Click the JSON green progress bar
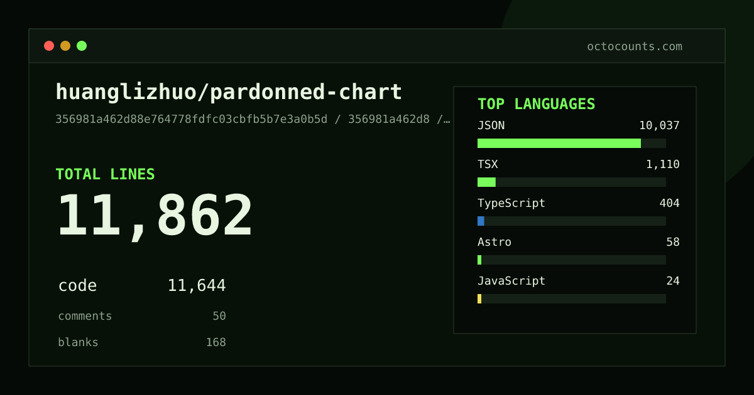Viewport: 754px width, 395px height. pyautogui.click(x=559, y=143)
